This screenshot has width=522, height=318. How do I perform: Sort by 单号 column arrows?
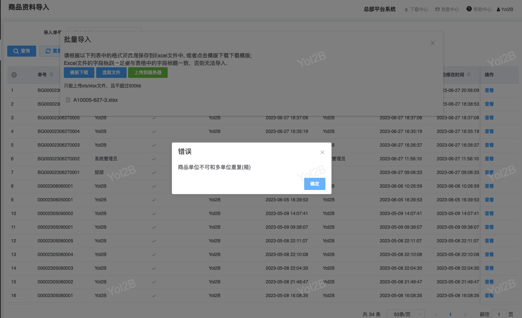(51, 75)
